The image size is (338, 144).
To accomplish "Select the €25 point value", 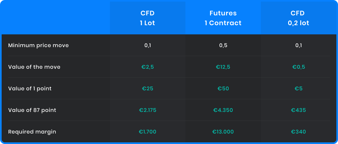I will (148, 89).
